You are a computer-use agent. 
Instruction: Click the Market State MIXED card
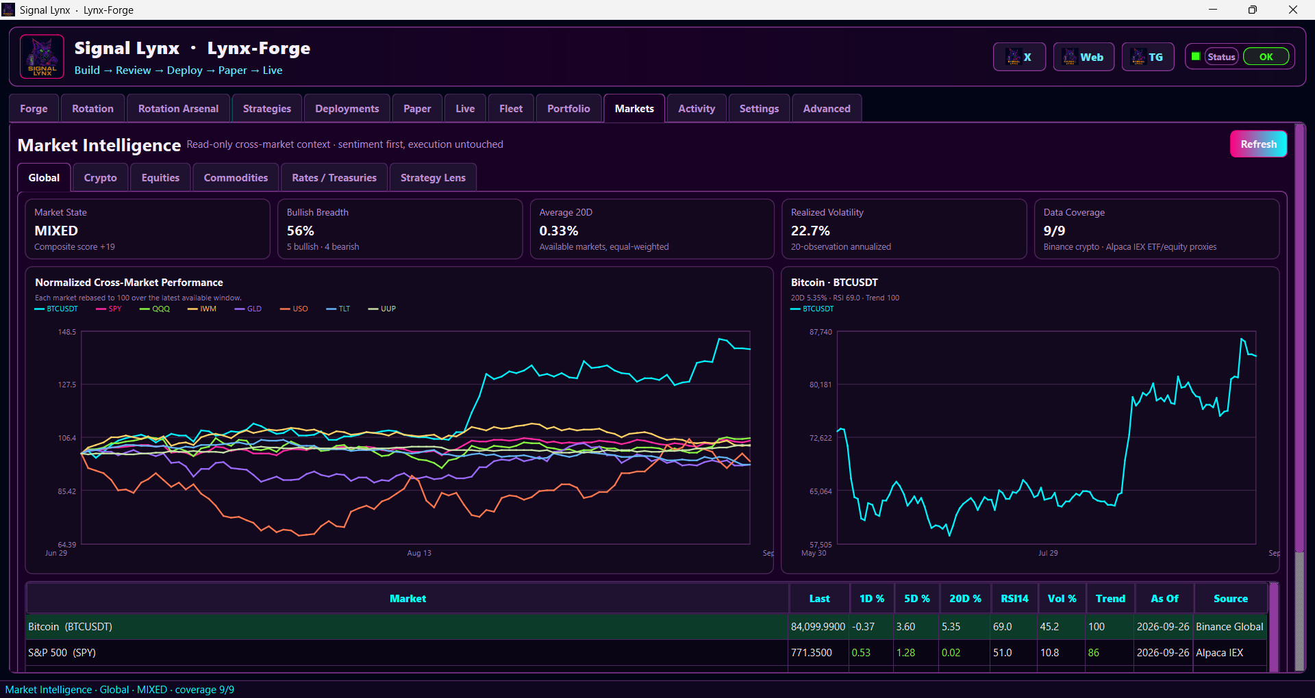click(147, 229)
